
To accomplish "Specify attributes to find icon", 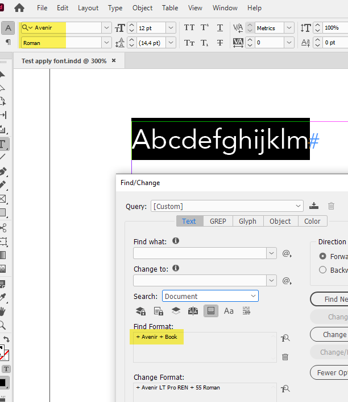I will [x=285, y=338].
